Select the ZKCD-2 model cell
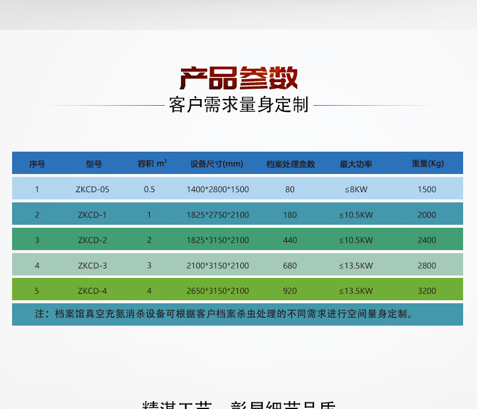 click(92, 240)
